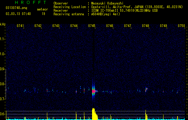Click the 'Receiving Location' label
The image size is (188, 120).
coord(70,7)
